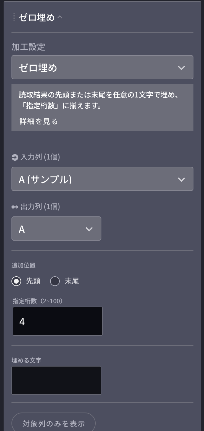Image resolution: width=204 pixels, height=431 pixels.
Task: Click the ゼロ埋め panel title
Action: pos(33,17)
